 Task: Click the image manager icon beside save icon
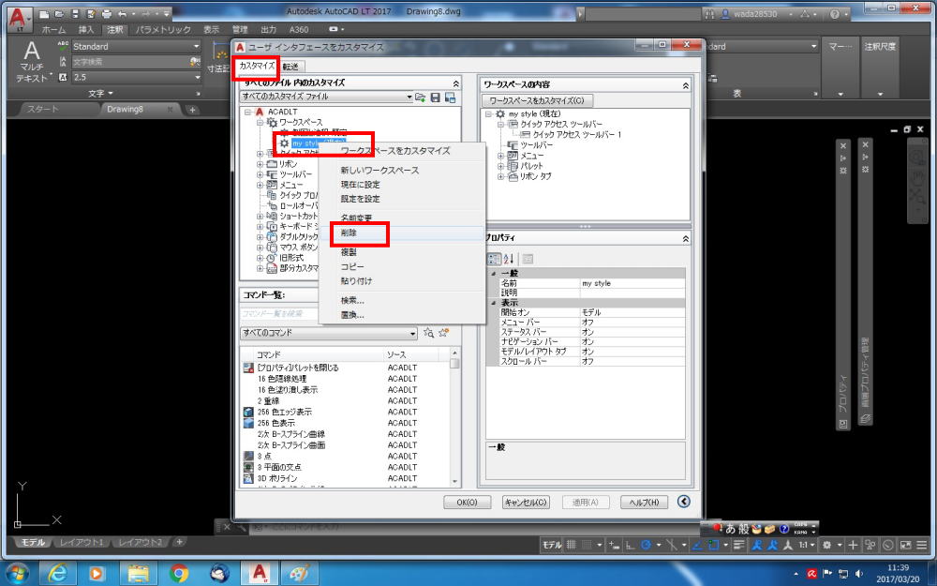450,97
